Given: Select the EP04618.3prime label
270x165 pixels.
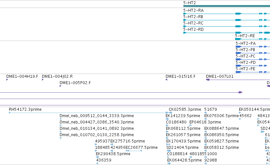Looking at the screenshot, I should tap(205, 122).
